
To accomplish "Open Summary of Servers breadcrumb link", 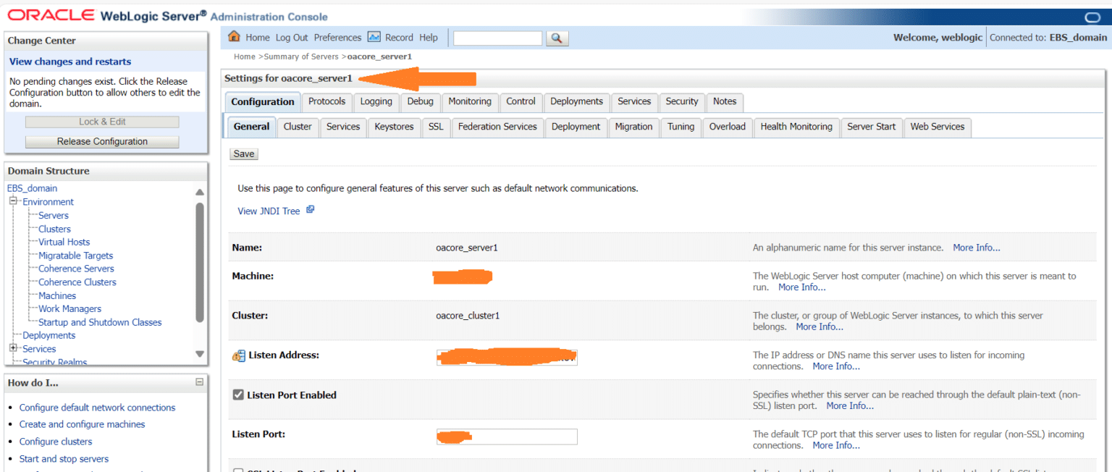I will click(x=300, y=56).
